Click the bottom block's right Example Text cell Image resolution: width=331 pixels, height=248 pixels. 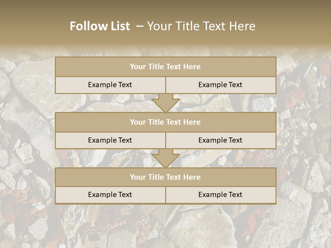221,195
